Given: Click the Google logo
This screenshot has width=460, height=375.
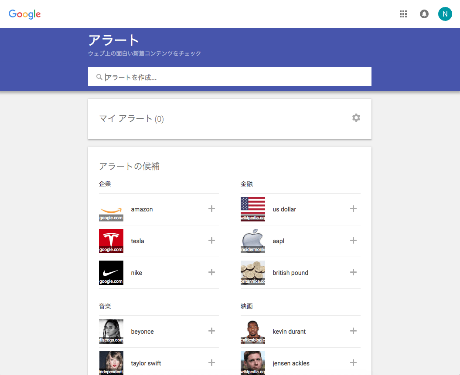Looking at the screenshot, I should [25, 14].
